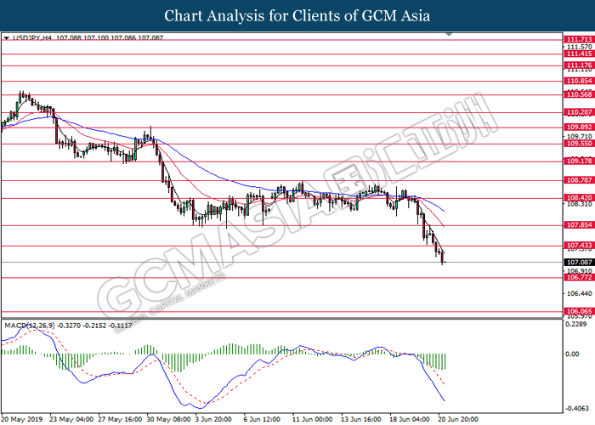595x425 pixels.
Task: Click the Chart Analysis title banner
Action: (297, 15)
